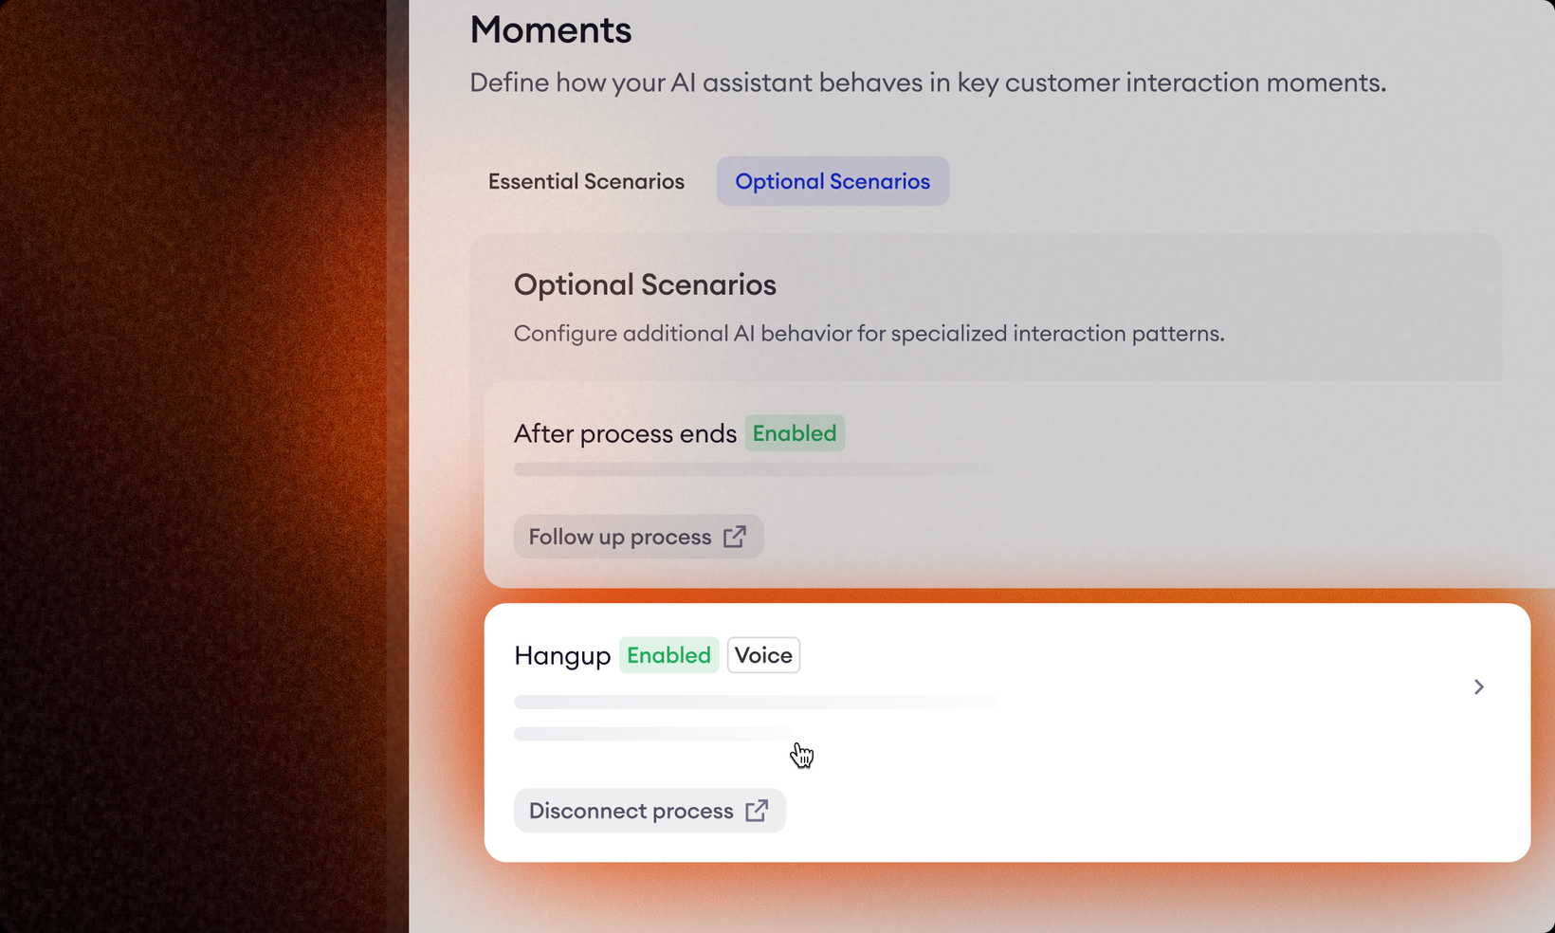Expand the Hangup scenario with the chevron arrow

pyautogui.click(x=1478, y=686)
